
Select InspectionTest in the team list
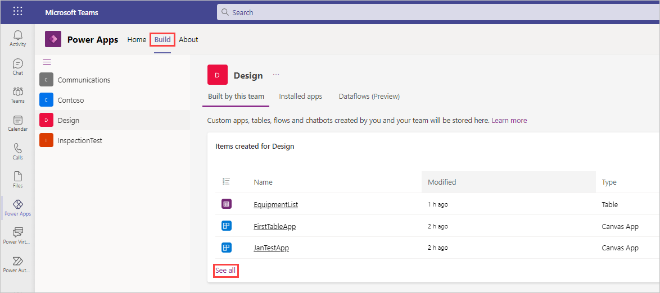pyautogui.click(x=112, y=140)
